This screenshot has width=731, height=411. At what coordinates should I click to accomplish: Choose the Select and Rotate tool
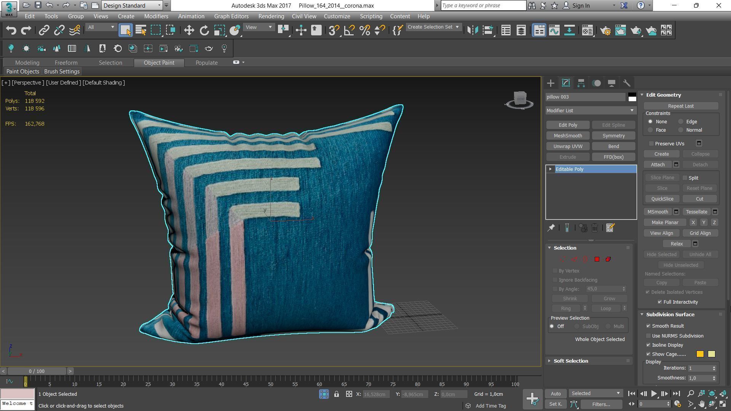coord(204,30)
